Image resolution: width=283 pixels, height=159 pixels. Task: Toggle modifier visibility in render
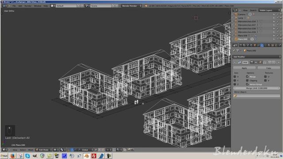(x=252, y=62)
